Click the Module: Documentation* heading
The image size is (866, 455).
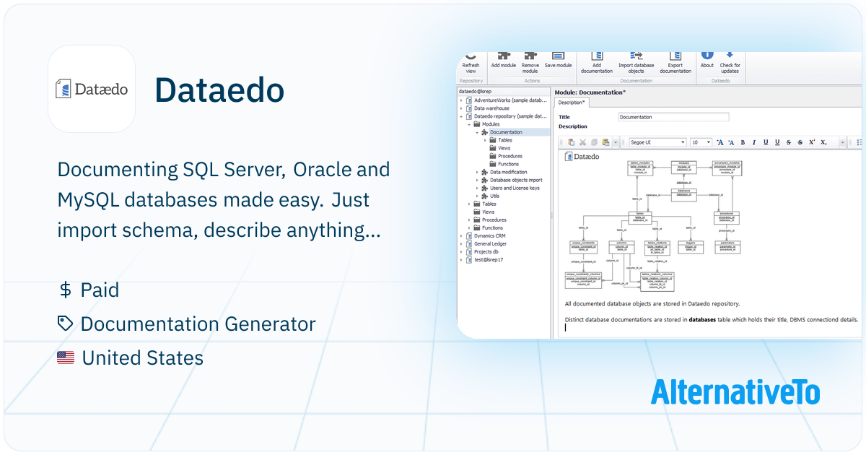click(590, 92)
